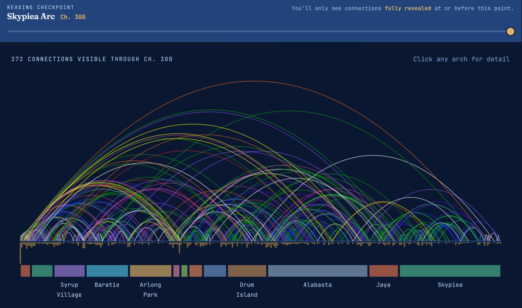Image resolution: width=522 pixels, height=308 pixels.
Task: Select the gray-blue Alabasta arc block
Action: 318,271
